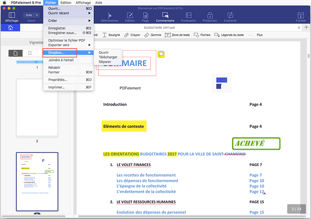Close the BUDGETAIRE 2017.pdf tab
This screenshot has width=311, height=219.
point(299,28)
